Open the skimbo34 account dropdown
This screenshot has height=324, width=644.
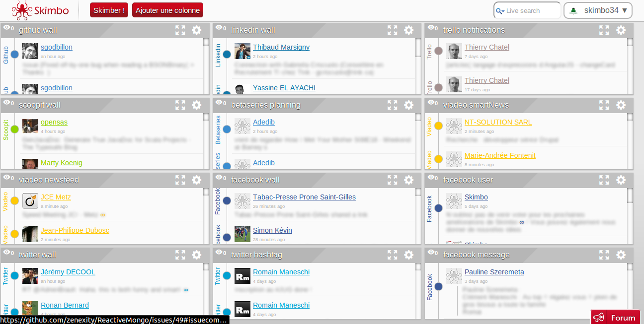[x=598, y=10]
